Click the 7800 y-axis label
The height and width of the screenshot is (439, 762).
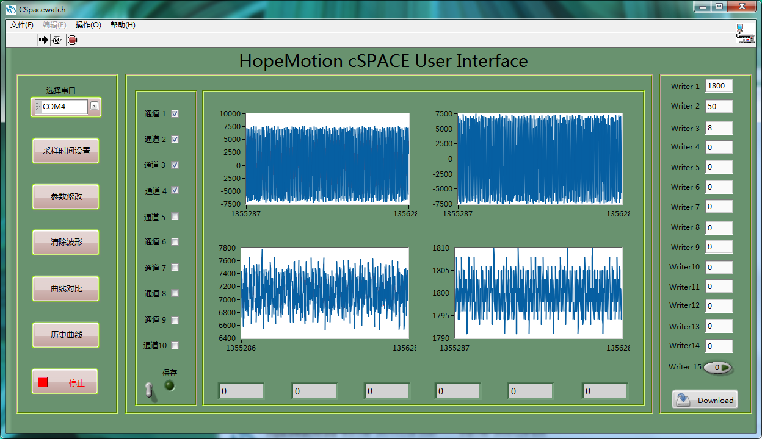click(227, 248)
